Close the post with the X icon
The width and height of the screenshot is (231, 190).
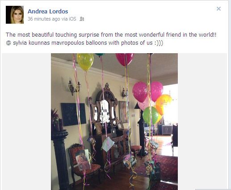[218, 9]
